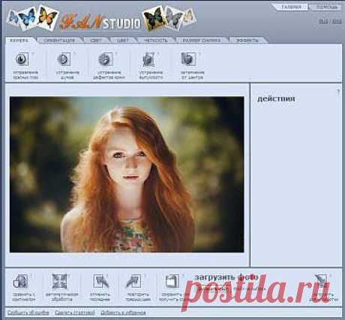Switch to the Свет tab

(96, 40)
